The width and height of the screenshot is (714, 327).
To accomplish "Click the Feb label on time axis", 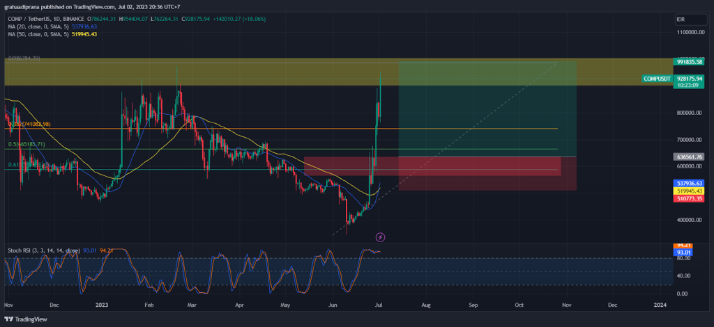I will click(149, 305).
